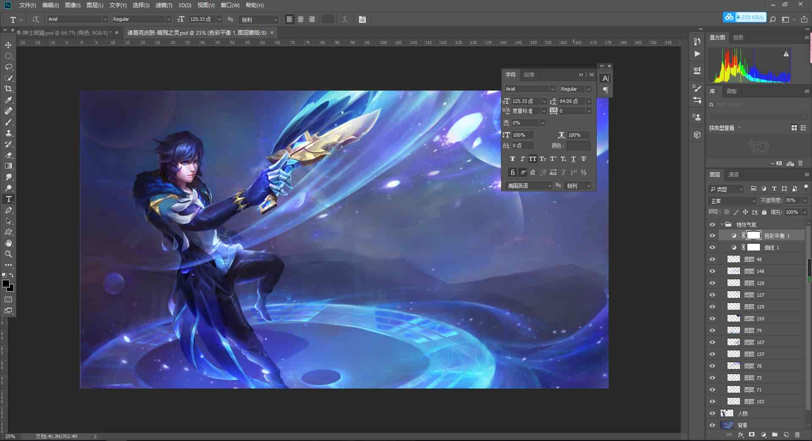
Task: Select the Pen tool
Action: (x=8, y=210)
